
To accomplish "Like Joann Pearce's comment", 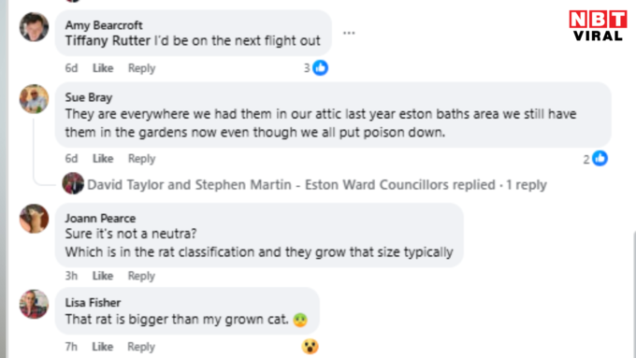I will click(102, 276).
